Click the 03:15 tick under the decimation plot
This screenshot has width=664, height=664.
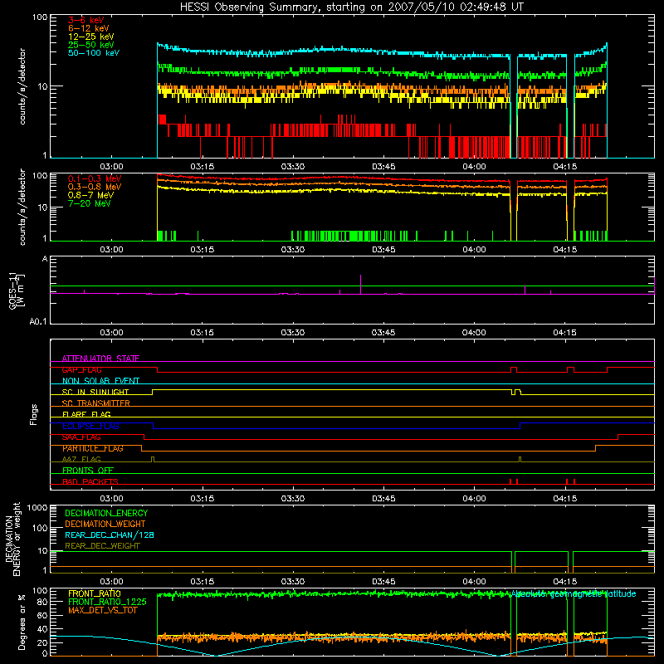[202, 582]
